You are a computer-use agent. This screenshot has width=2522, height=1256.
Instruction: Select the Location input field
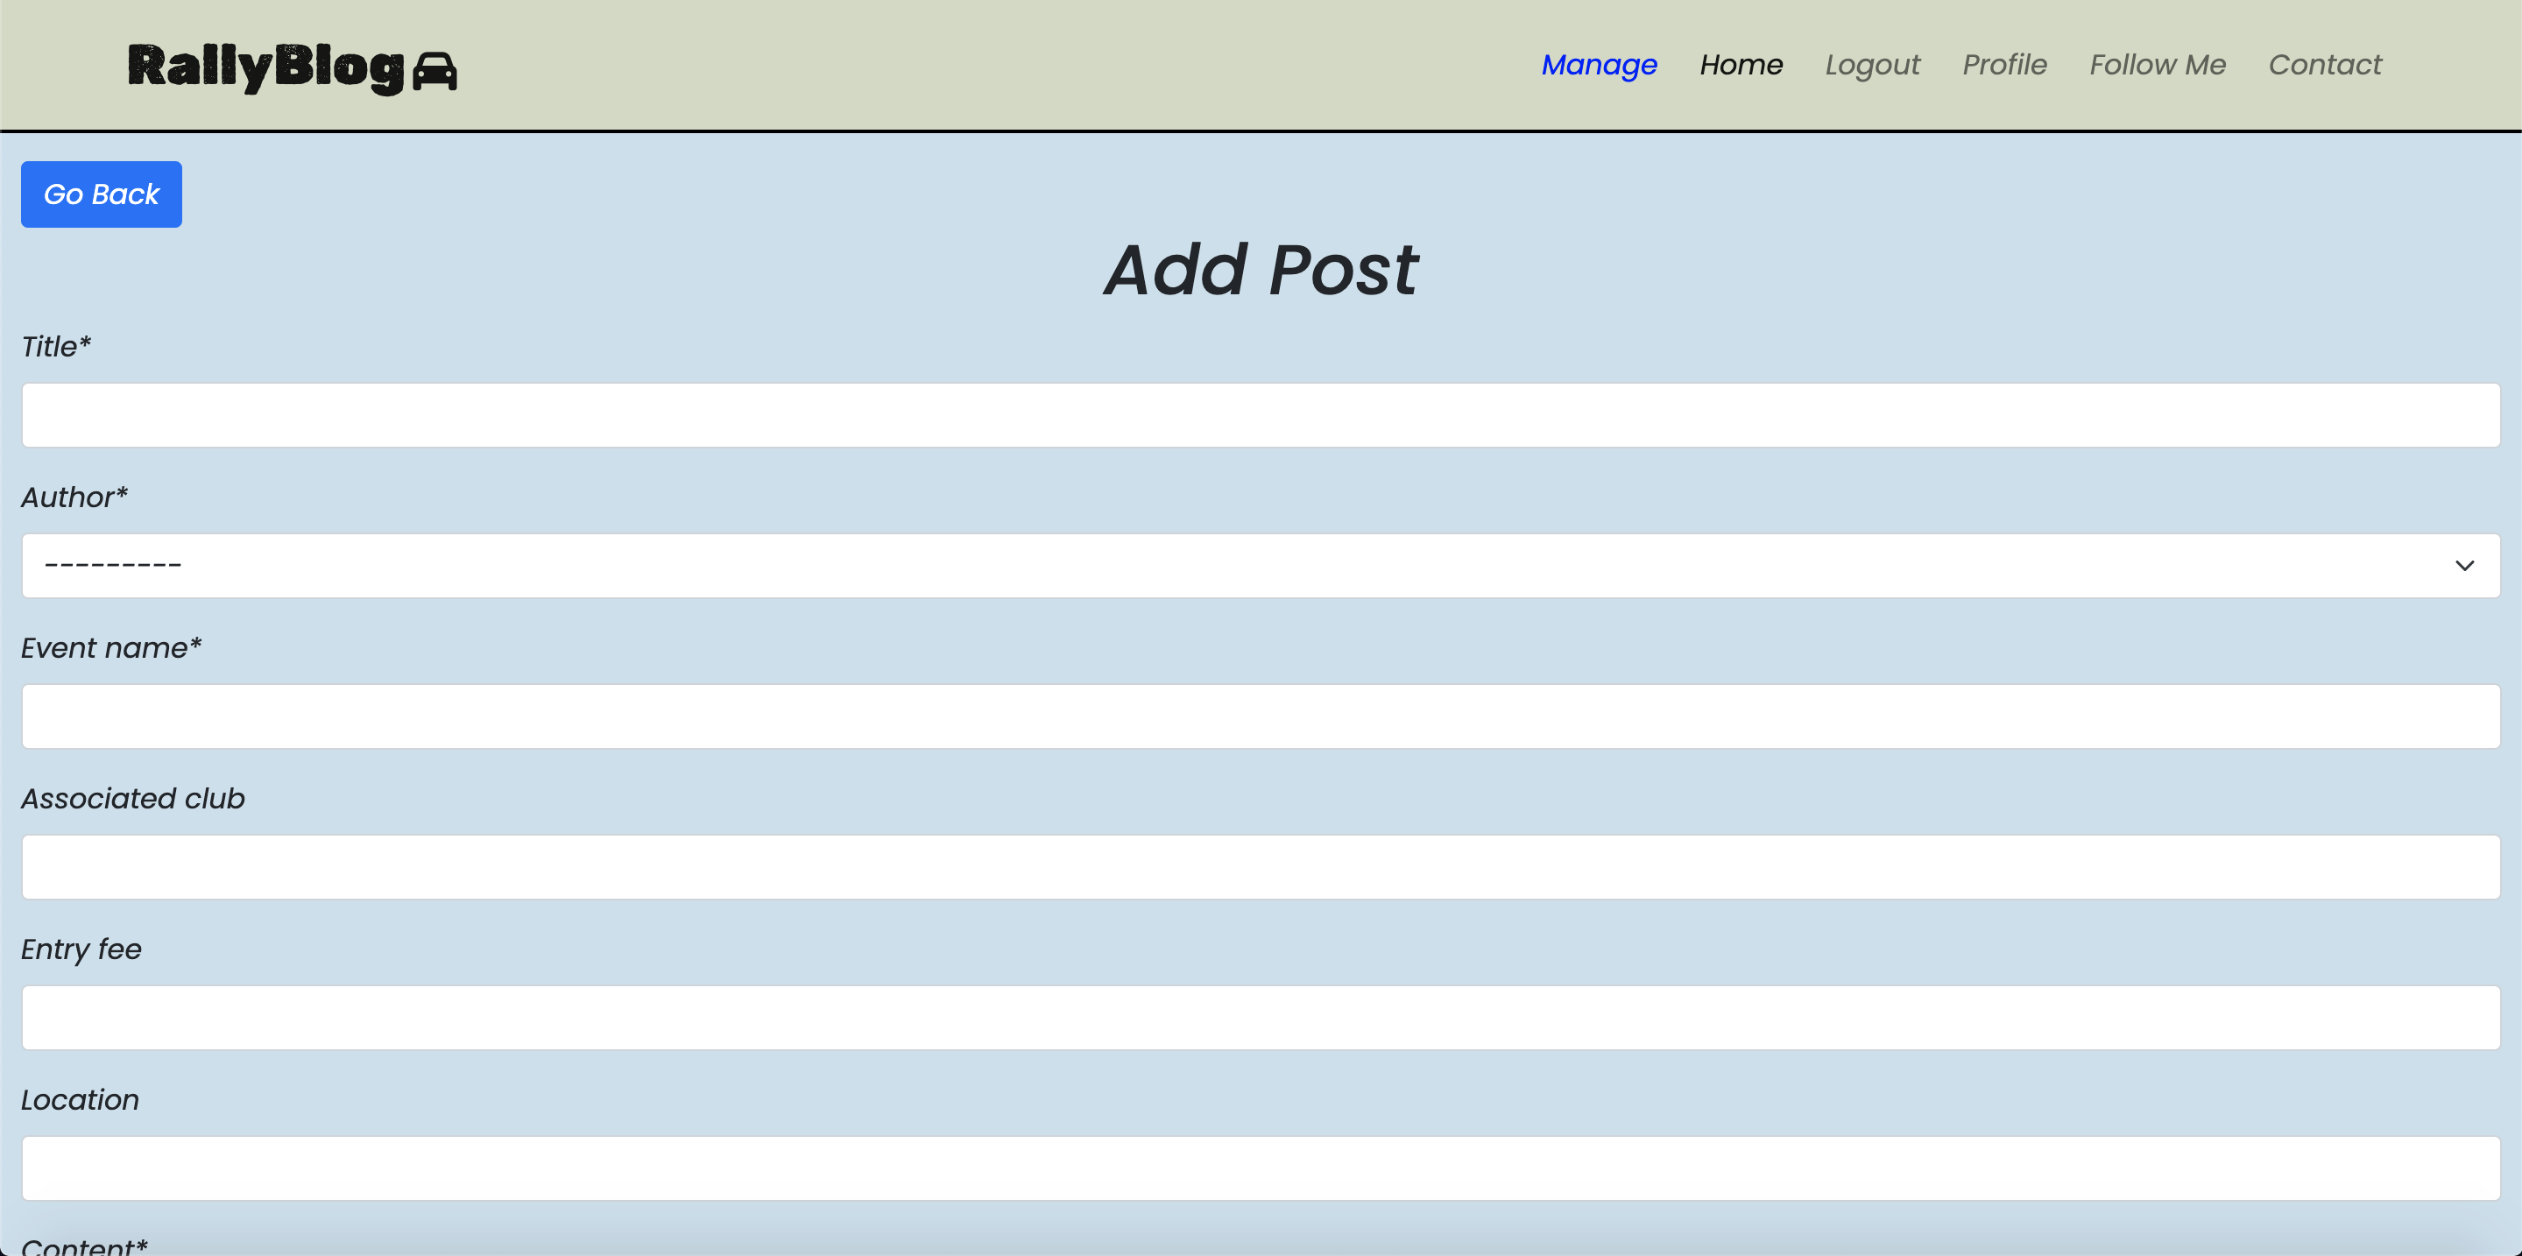[1261, 1169]
